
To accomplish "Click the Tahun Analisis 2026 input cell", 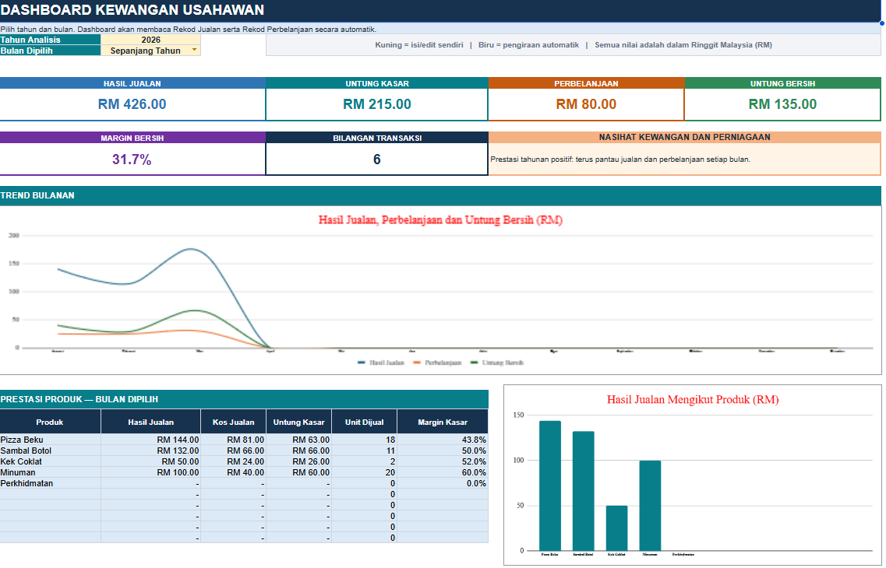I will click(150, 40).
